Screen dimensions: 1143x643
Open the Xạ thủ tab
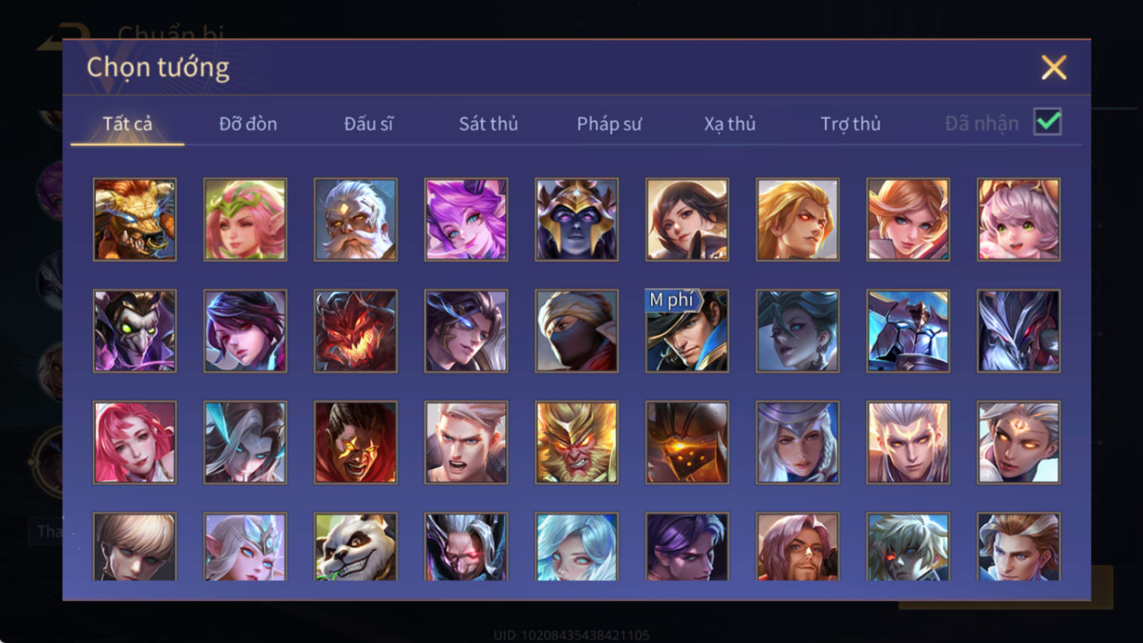coord(730,124)
